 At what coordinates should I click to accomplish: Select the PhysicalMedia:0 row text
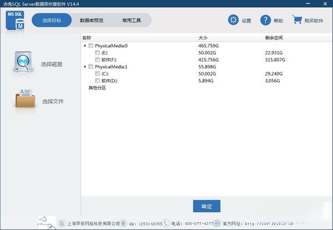coord(112,46)
